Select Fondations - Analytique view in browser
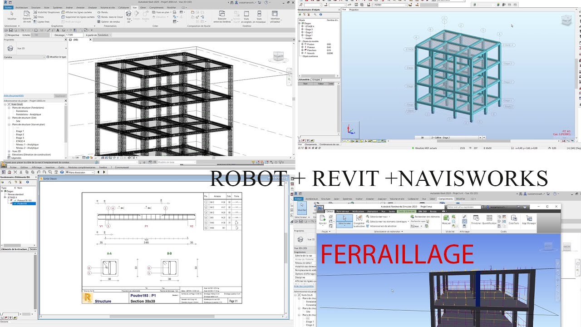The width and height of the screenshot is (581, 327). click(x=28, y=114)
